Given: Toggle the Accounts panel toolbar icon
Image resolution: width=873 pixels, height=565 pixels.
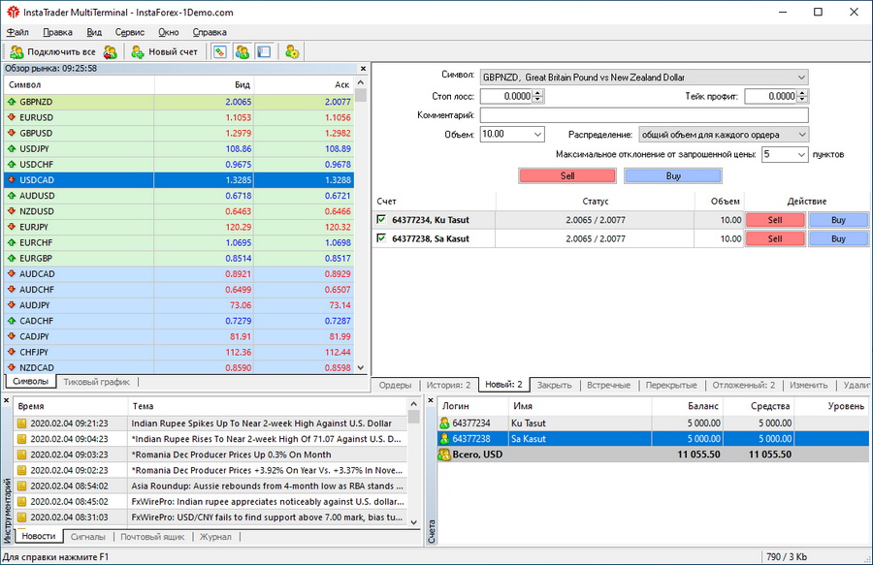Looking at the screenshot, I should (x=242, y=51).
